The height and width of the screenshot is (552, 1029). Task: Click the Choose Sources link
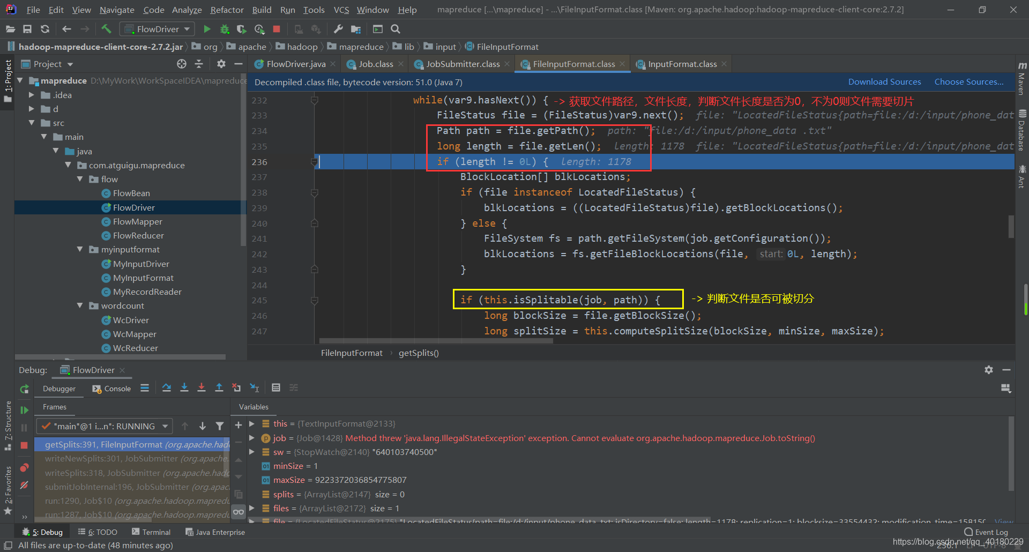tap(969, 81)
